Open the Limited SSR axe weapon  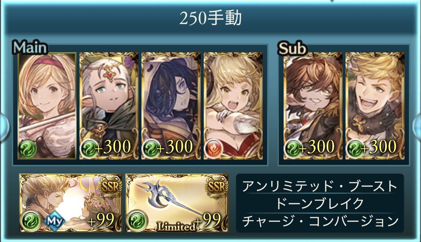[x=177, y=203]
